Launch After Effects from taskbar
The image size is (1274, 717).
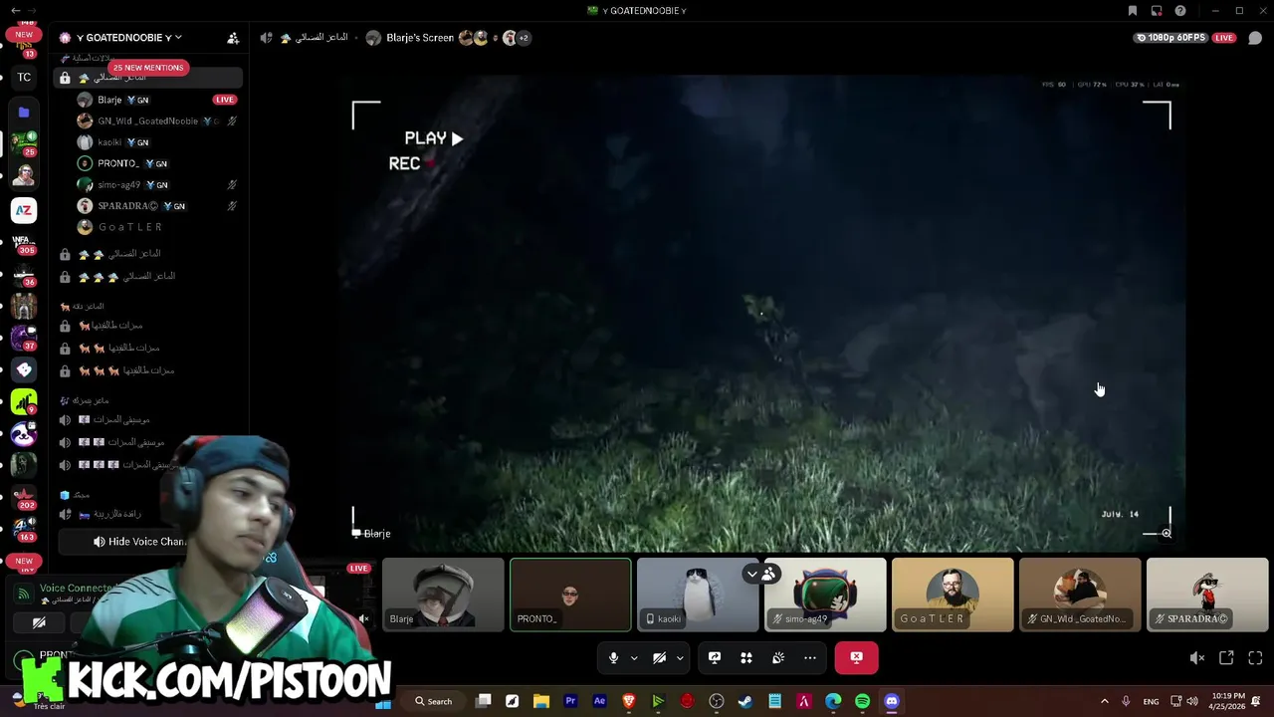click(x=599, y=701)
